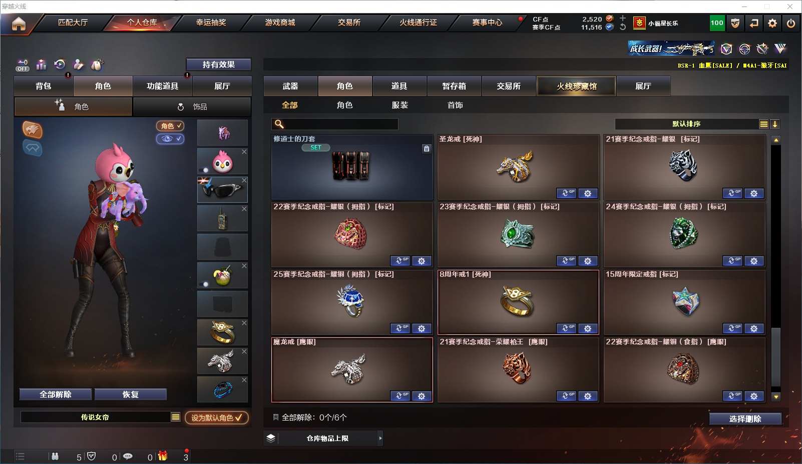The height and width of the screenshot is (464, 802).
Task: Click the 选择删除 button
Action: click(x=745, y=419)
